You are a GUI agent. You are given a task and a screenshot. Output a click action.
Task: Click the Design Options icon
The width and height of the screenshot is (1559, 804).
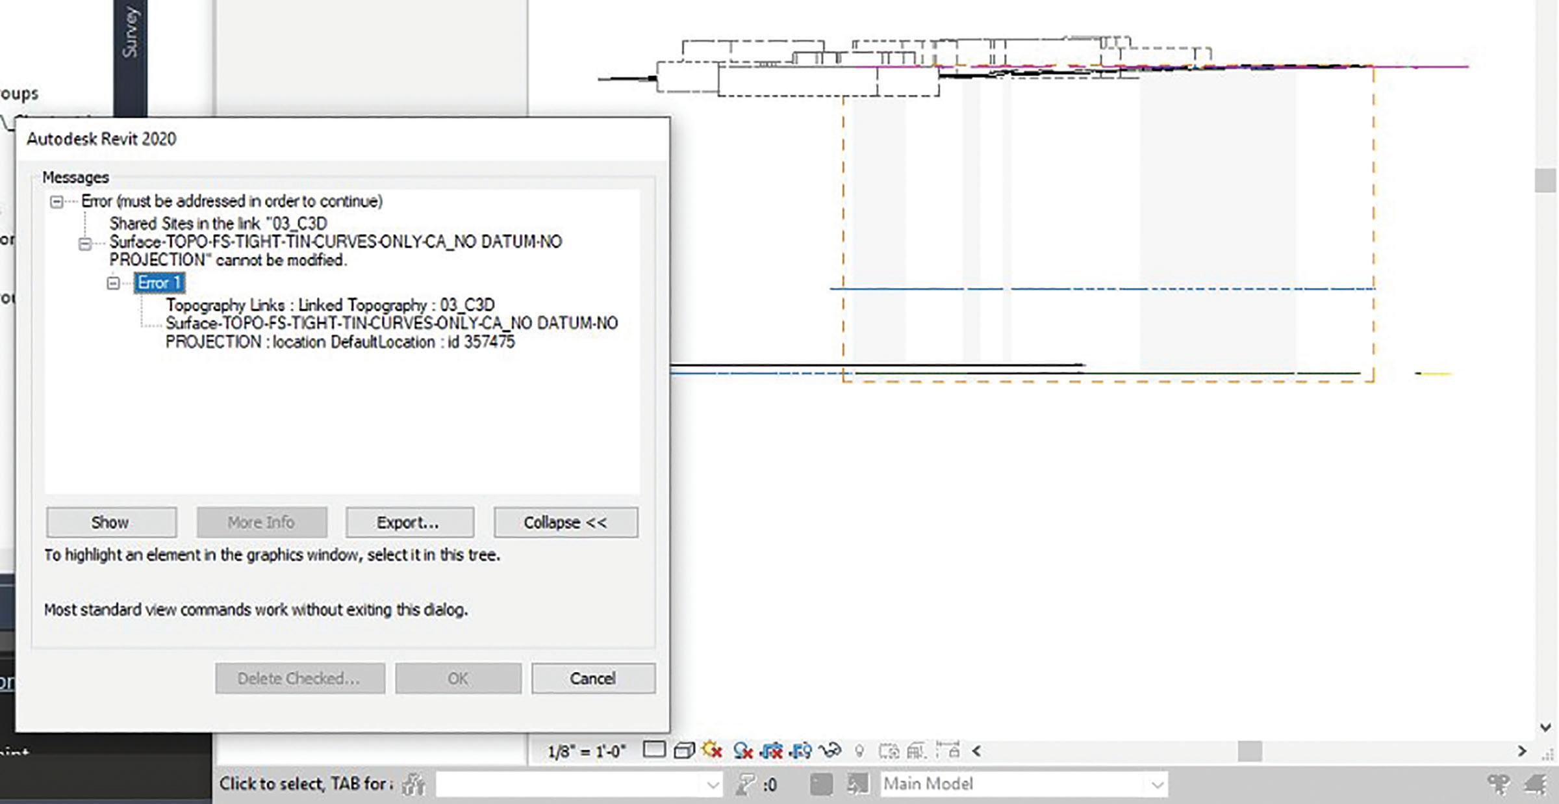tap(821, 785)
